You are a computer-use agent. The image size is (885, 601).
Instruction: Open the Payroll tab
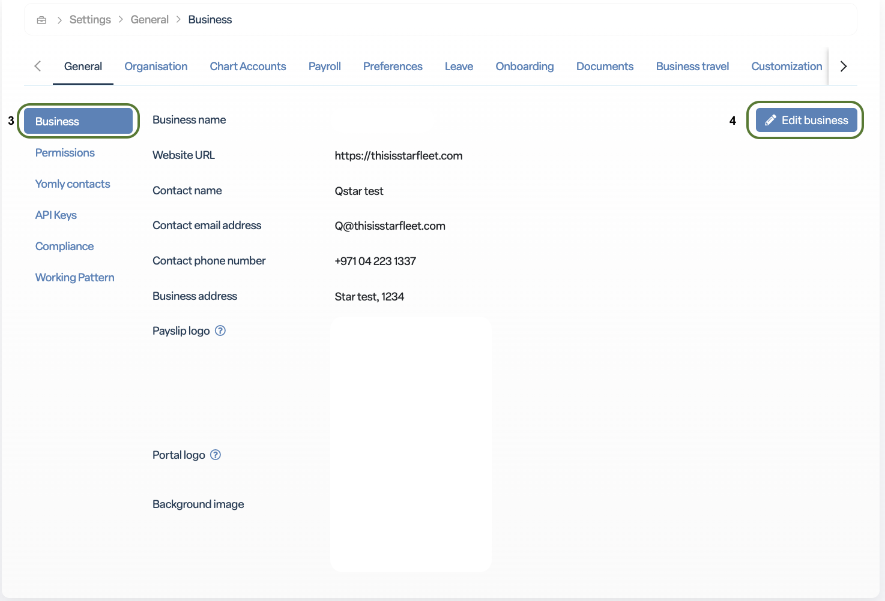point(325,66)
